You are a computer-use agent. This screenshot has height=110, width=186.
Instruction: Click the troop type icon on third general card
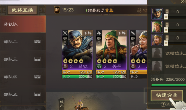pos(133,33)
